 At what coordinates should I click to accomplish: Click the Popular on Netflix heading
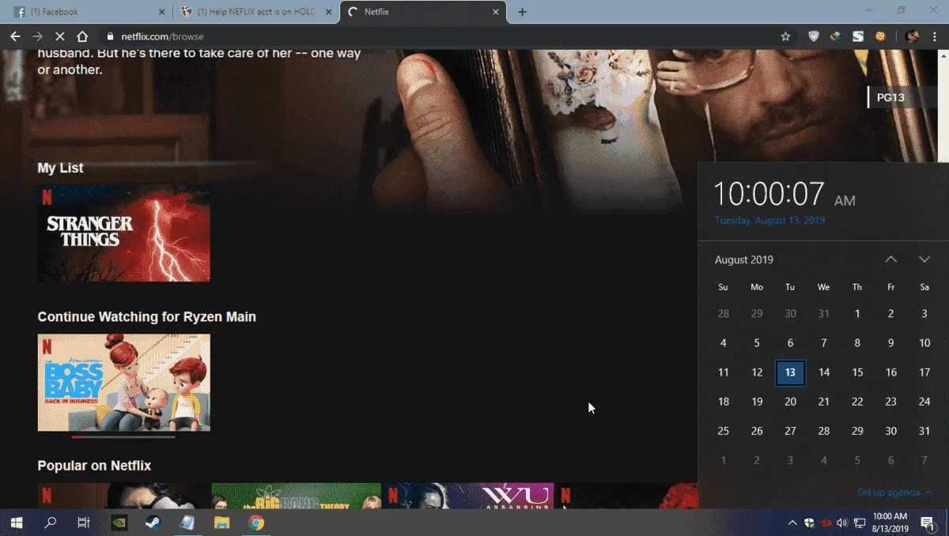(94, 466)
